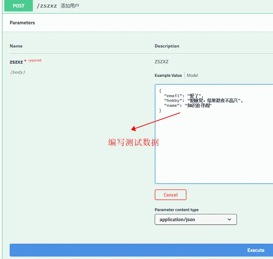Screen dimensions: 273x259
Task: Click the "hobby" line in the JSON body
Action: click(x=203, y=100)
